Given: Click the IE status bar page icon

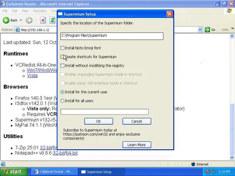Looking at the screenshot, I should pyautogui.click(x=3, y=164).
